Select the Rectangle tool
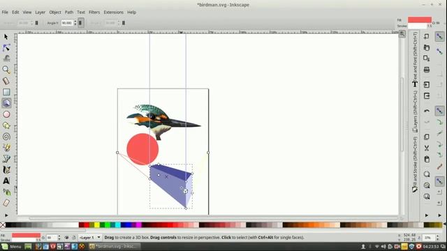 click(x=6, y=92)
